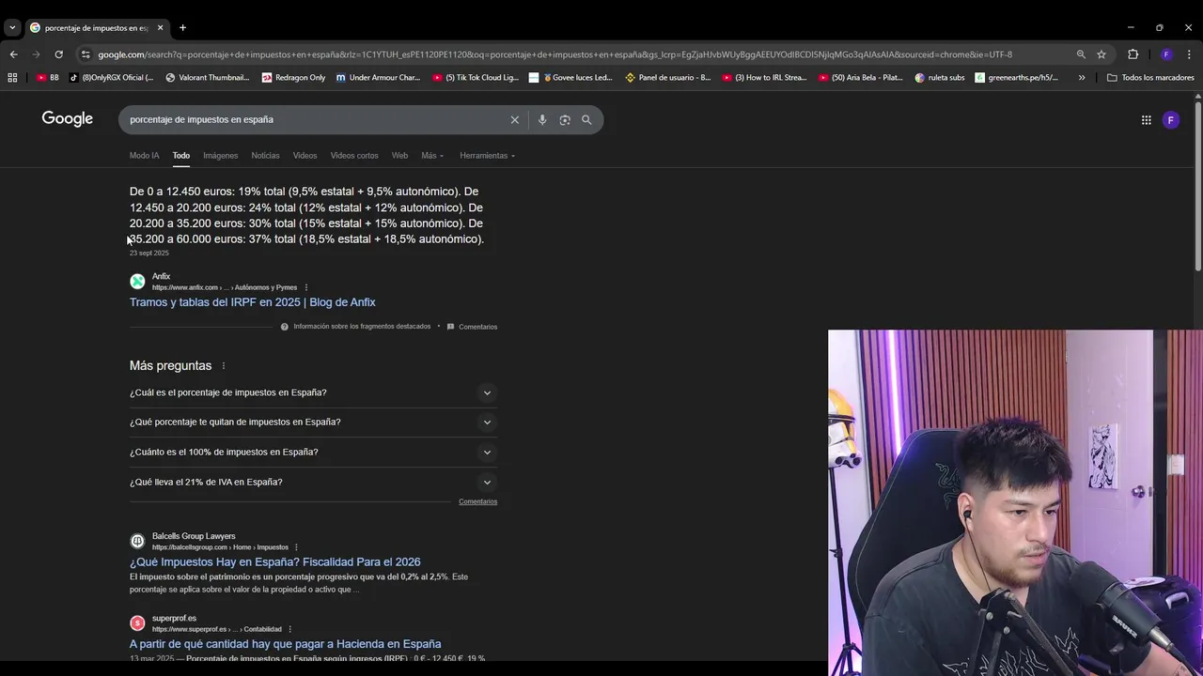Open the BB bookmark

(x=47, y=77)
